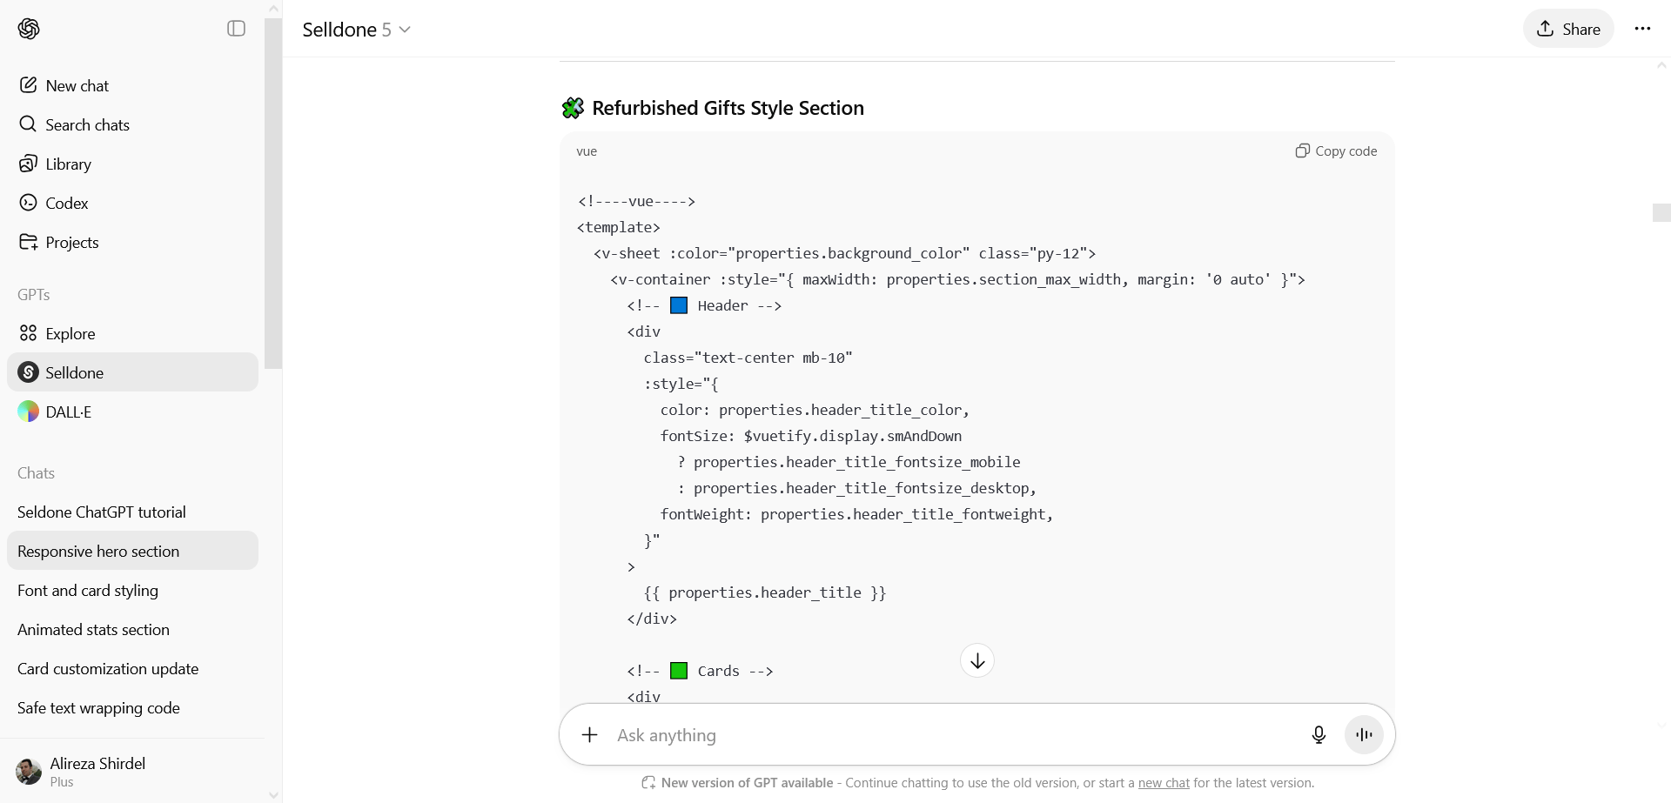Screen dimensions: 1671x803
Task: Click the Alireza Shirdel avatar picture
Action: (x=29, y=771)
